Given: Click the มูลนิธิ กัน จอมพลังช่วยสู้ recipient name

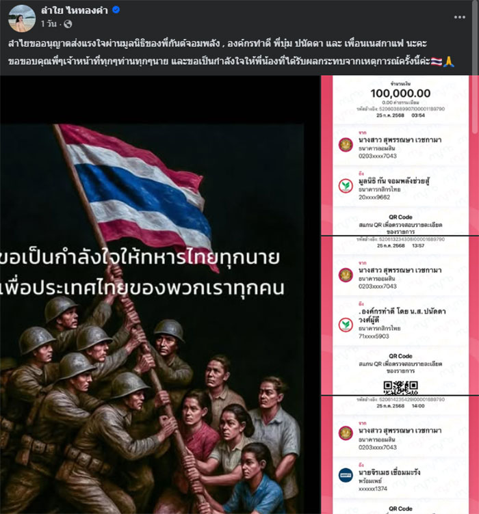Looking at the screenshot, I should click(393, 181).
